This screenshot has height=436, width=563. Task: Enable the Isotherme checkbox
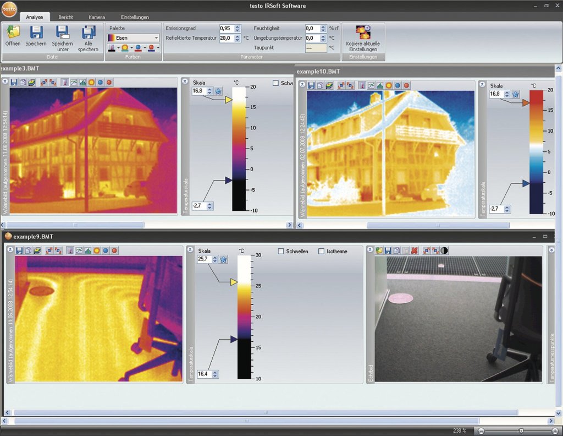[321, 251]
